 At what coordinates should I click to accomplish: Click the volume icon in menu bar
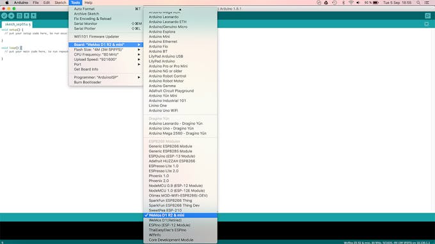pyautogui.click(x=358, y=3)
